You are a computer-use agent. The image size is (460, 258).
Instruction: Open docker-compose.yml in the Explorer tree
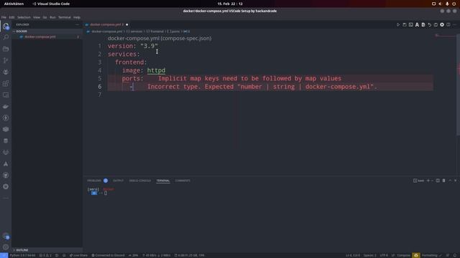tap(40, 37)
